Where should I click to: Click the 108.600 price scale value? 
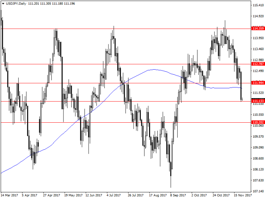(x=258, y=158)
